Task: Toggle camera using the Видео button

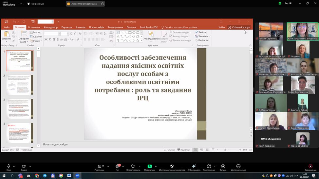Action: [x=24, y=167]
